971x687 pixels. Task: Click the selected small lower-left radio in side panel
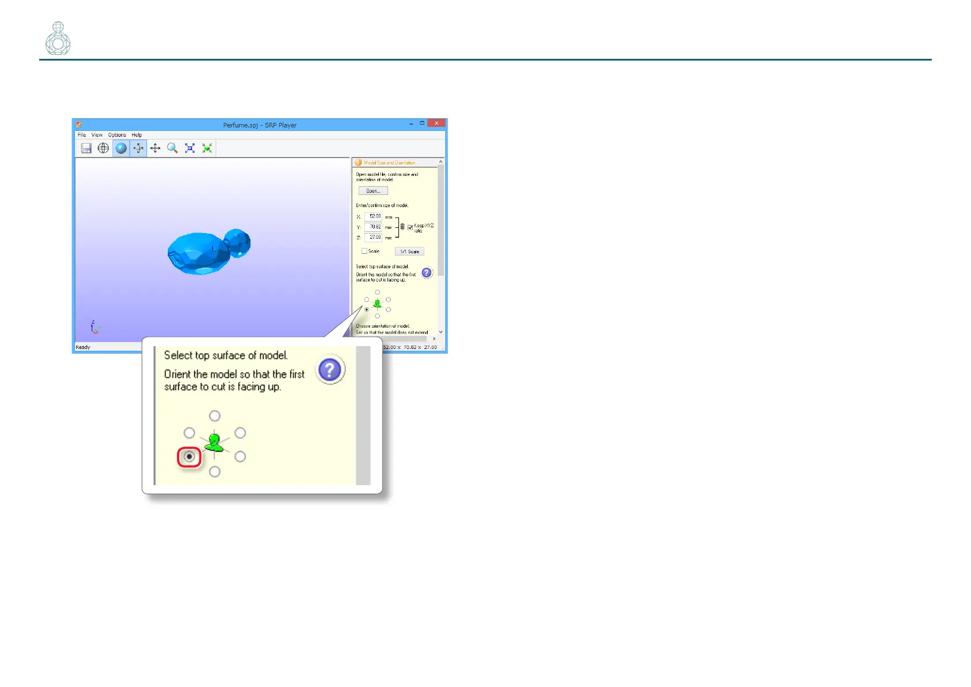tap(367, 310)
